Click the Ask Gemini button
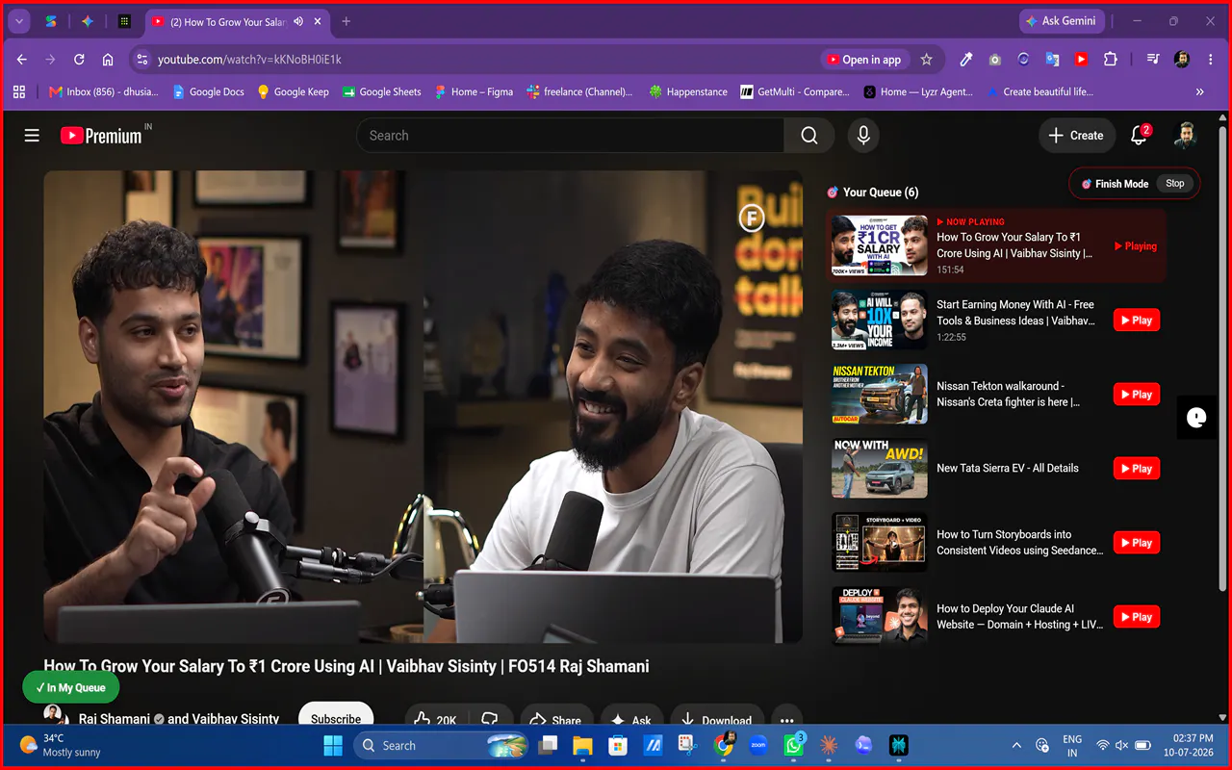 click(1062, 21)
